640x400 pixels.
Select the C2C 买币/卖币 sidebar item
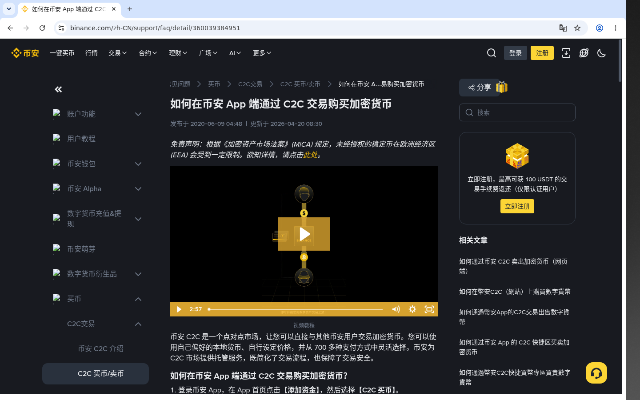click(x=96, y=374)
